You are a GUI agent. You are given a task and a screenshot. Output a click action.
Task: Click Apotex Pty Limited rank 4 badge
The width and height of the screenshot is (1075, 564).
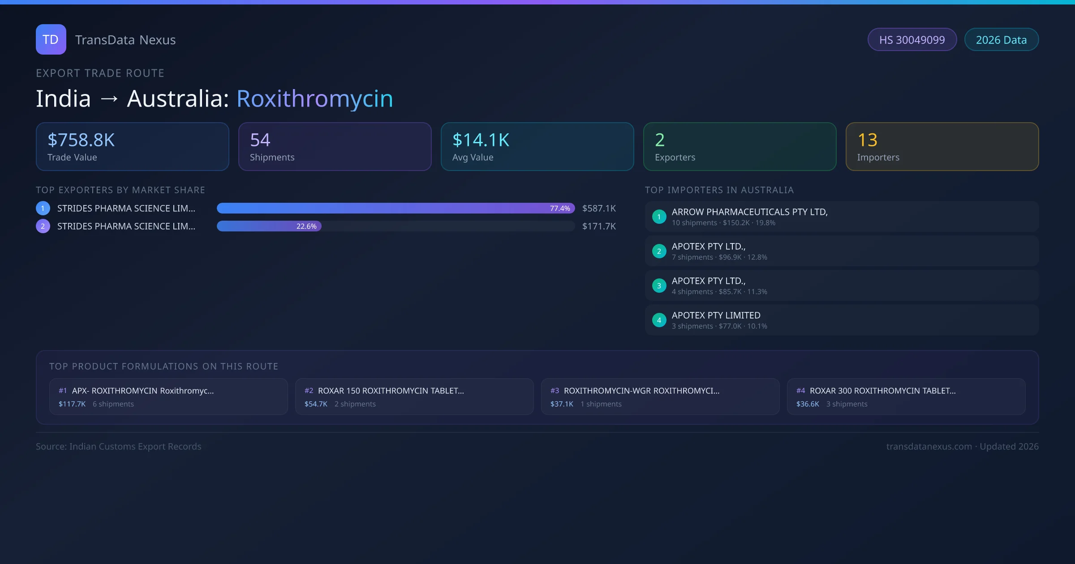coord(659,320)
